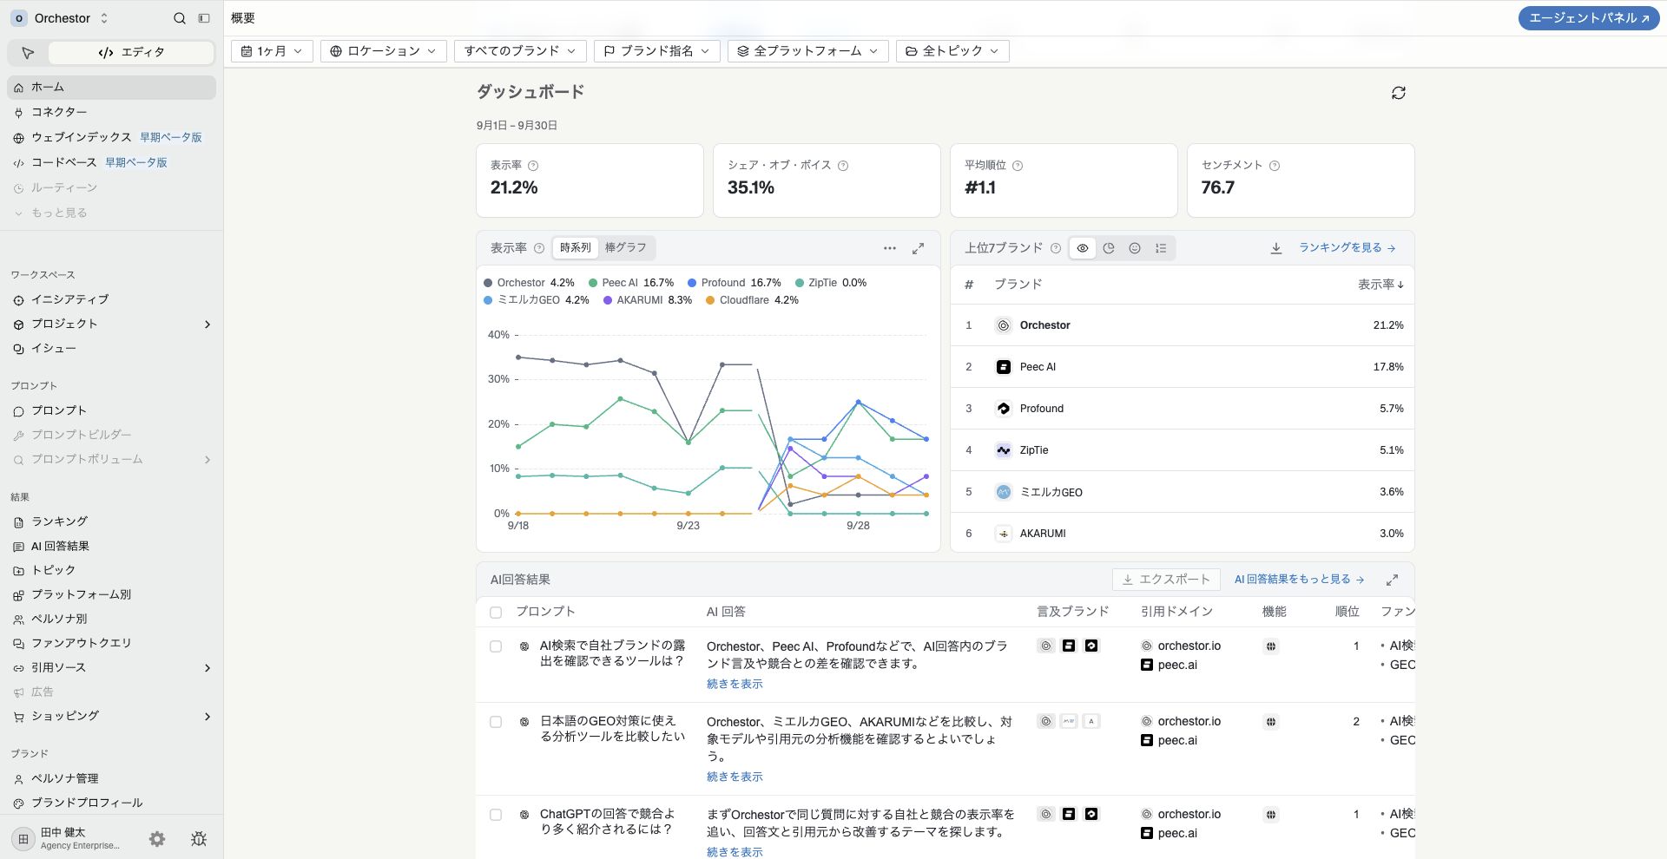Click the Orchestor brand logo in ranking
Image resolution: width=1667 pixels, height=859 pixels.
click(x=1003, y=325)
